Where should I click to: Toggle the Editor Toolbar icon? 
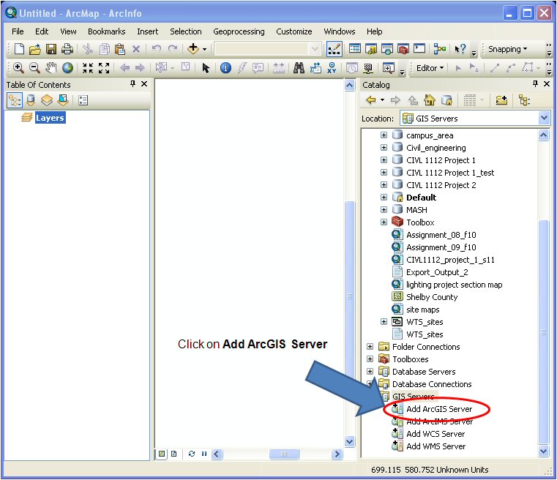click(334, 49)
